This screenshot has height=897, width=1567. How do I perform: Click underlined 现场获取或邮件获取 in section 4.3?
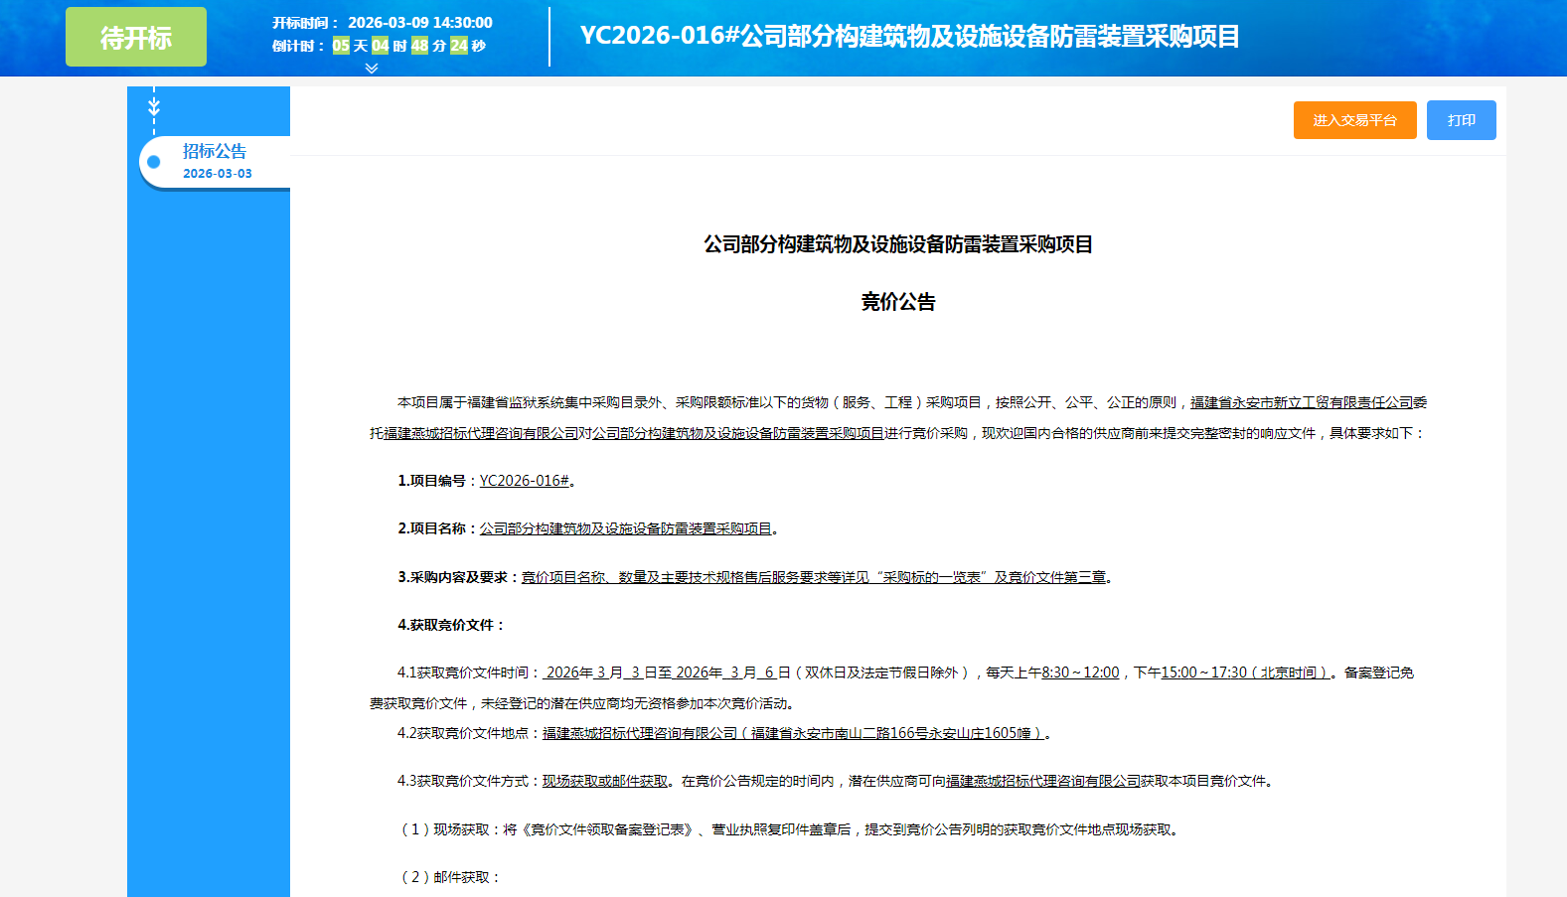click(604, 782)
